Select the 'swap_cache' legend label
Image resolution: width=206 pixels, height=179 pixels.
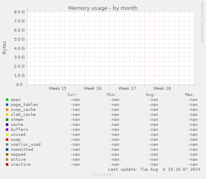pyautogui.click(x=23, y=110)
